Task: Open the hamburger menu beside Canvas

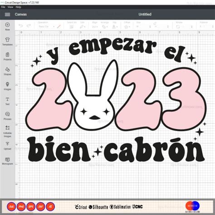Action: (x=7, y=15)
